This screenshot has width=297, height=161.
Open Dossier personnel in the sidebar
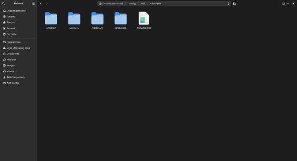(x=19, y=11)
